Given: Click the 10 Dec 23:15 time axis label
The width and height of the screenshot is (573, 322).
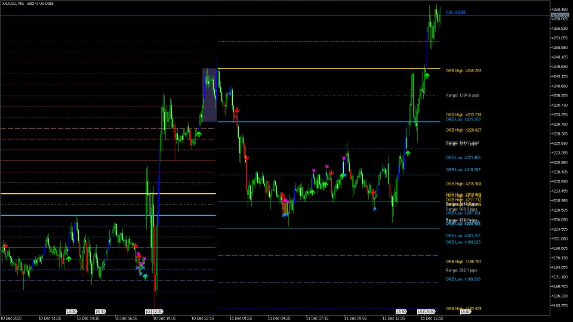Looking at the screenshot, I should [x=202, y=318].
